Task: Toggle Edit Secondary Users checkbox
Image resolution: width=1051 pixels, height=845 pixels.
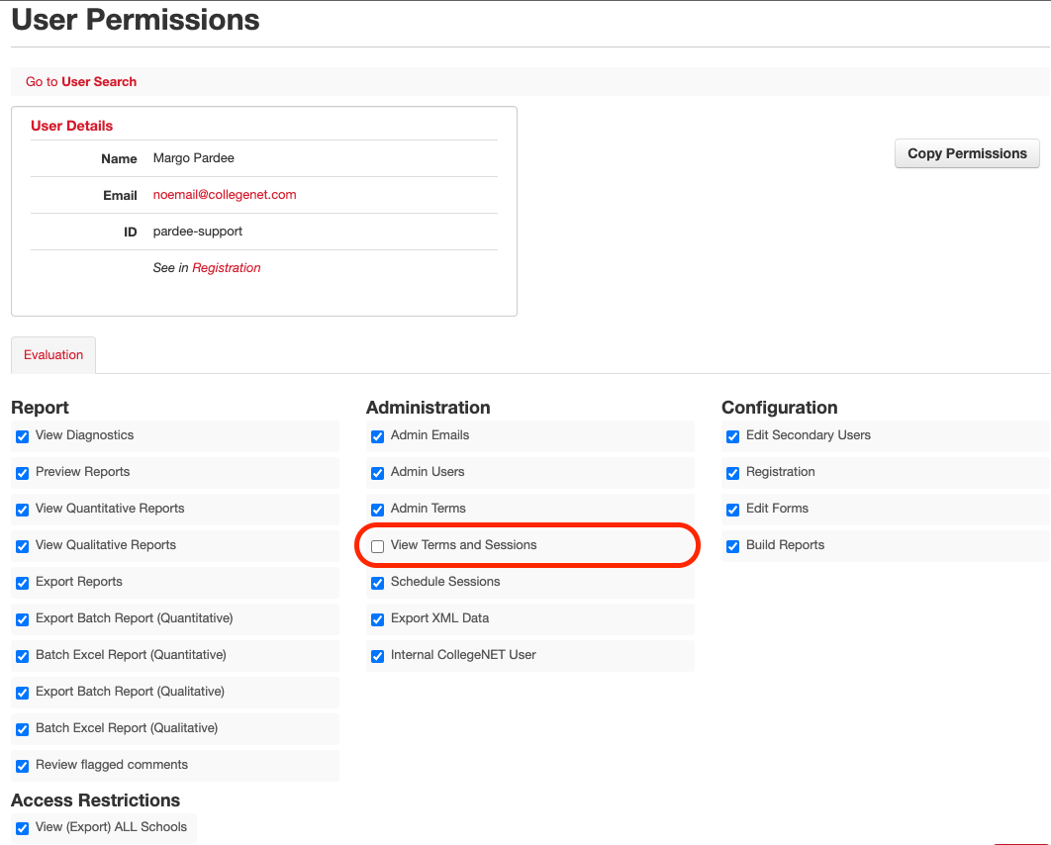Action: coord(732,436)
